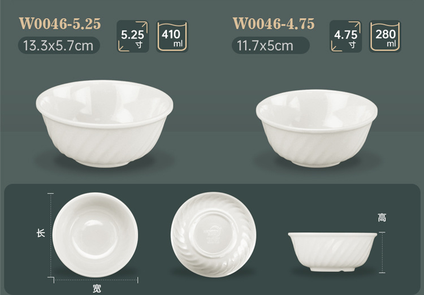This screenshot has height=295, width=424.
Task: Click the 13.3x5.7cm dimension label
Action: [x=59, y=45]
